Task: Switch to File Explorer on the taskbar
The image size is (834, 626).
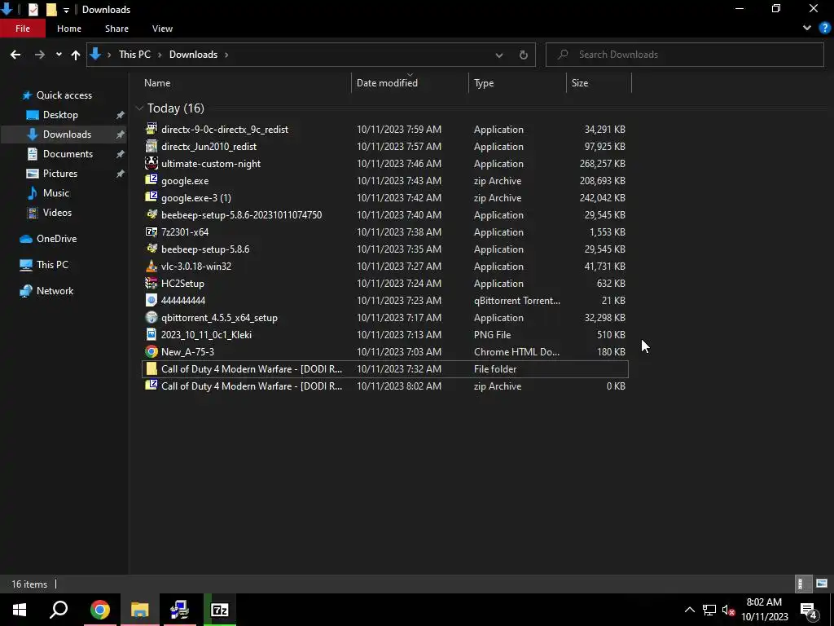Action: coord(140,610)
